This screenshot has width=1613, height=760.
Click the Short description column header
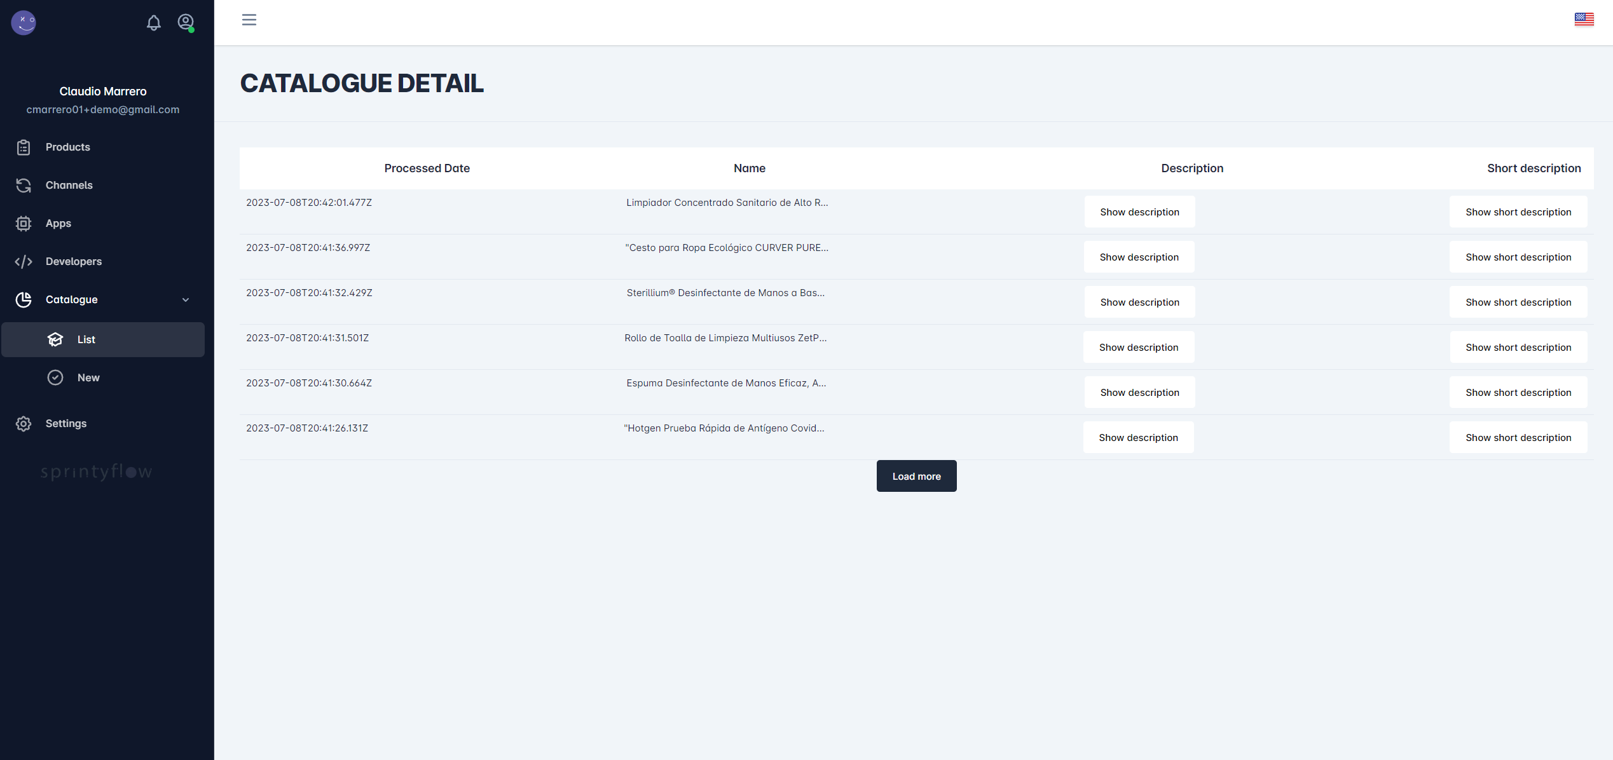[x=1534, y=168]
